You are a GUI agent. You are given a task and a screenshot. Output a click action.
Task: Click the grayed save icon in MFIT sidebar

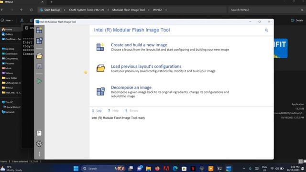[x=39, y=66]
